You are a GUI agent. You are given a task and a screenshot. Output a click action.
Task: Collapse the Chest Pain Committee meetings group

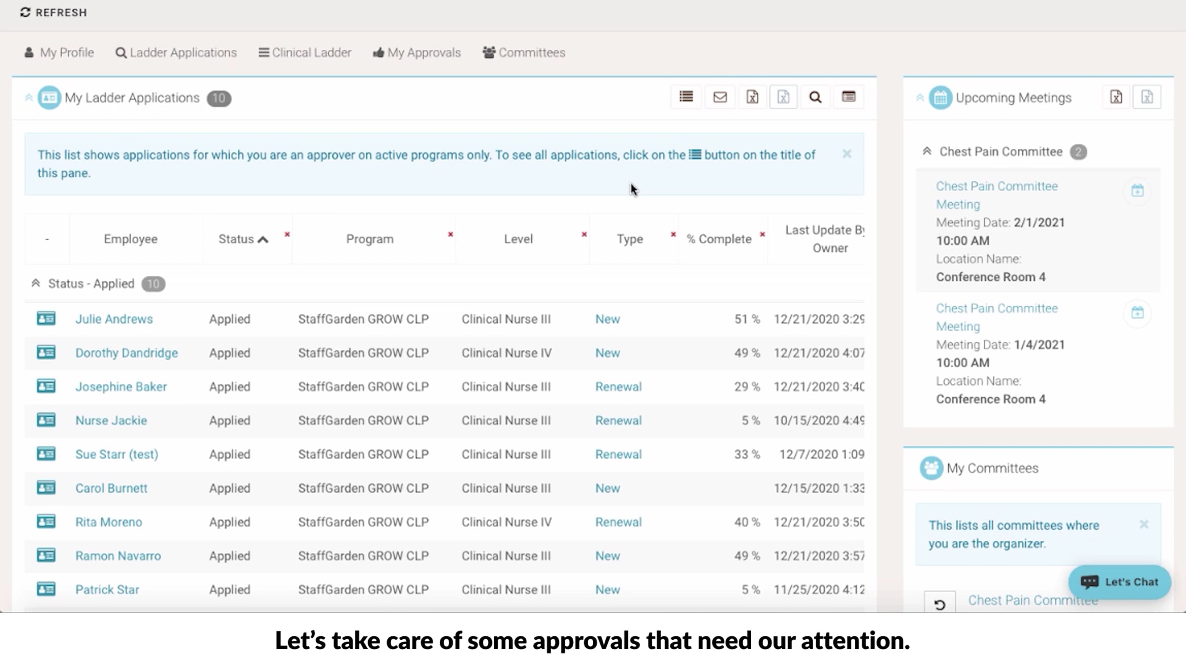tap(927, 152)
